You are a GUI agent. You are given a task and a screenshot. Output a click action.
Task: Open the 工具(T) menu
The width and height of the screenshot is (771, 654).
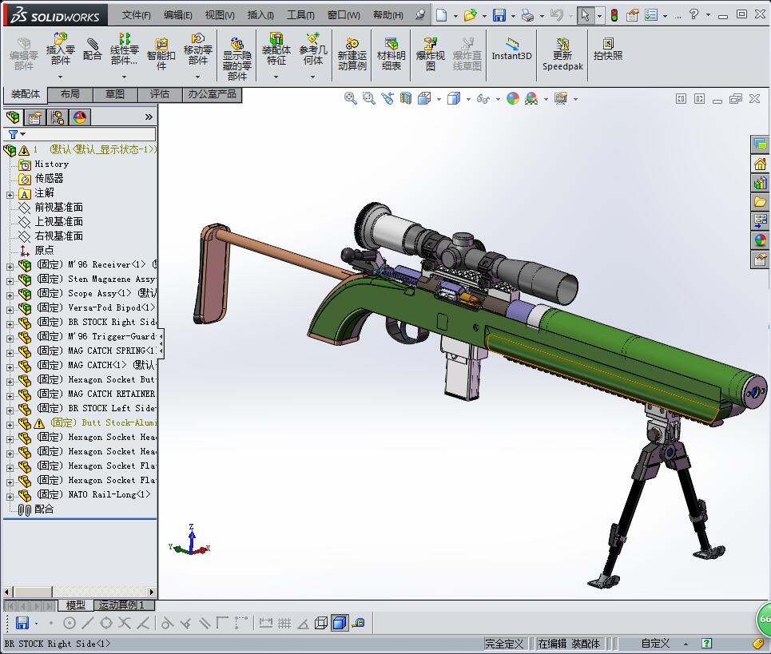tap(300, 15)
